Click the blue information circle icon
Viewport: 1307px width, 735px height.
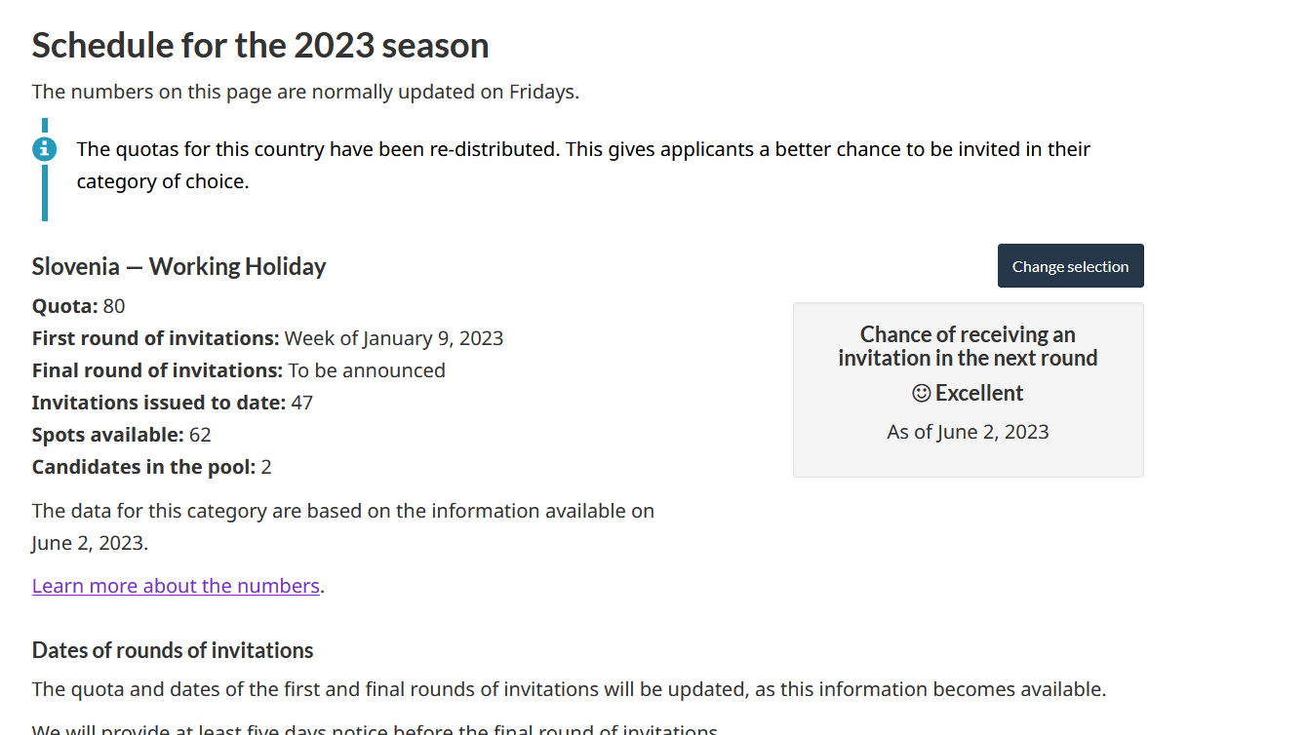pyautogui.click(x=45, y=149)
